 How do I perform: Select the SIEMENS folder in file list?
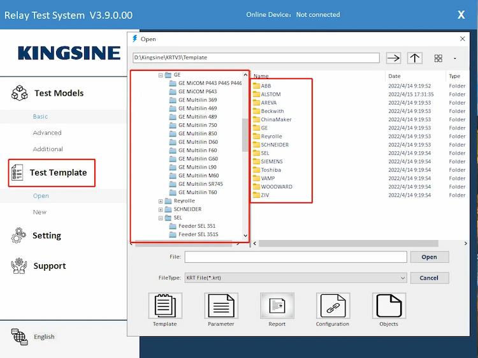268,161
